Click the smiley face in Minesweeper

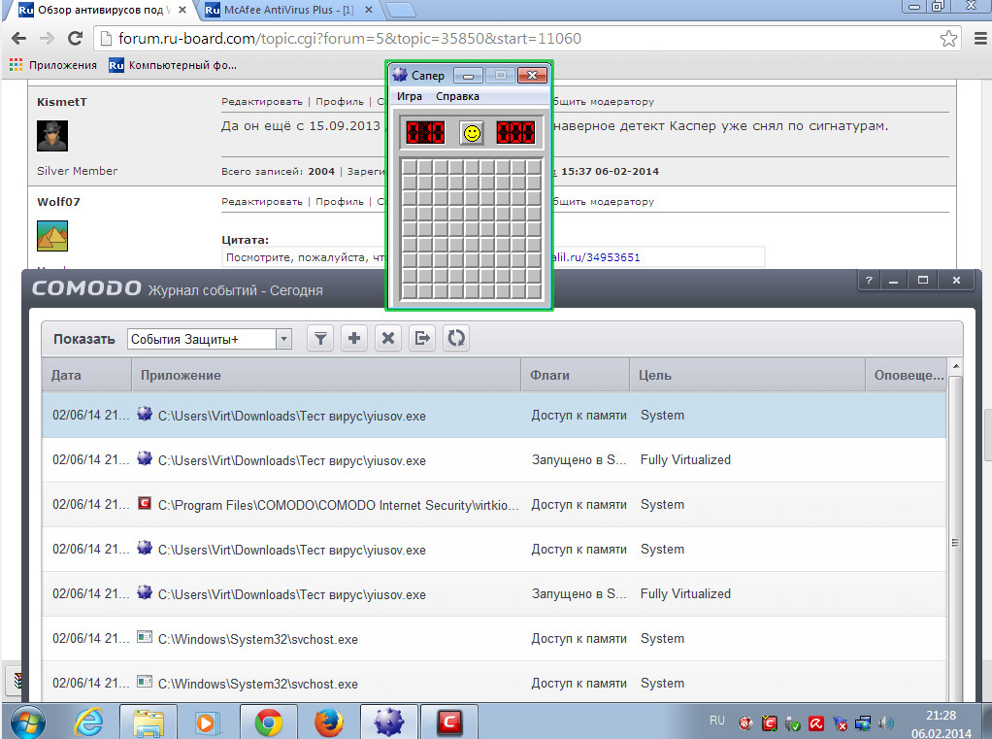(x=471, y=132)
